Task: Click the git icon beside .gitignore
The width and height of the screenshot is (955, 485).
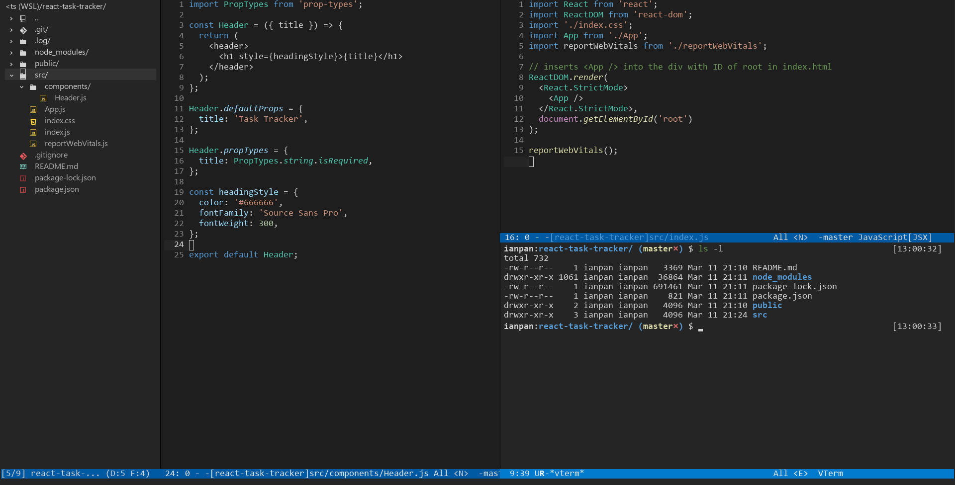Action: click(23, 156)
